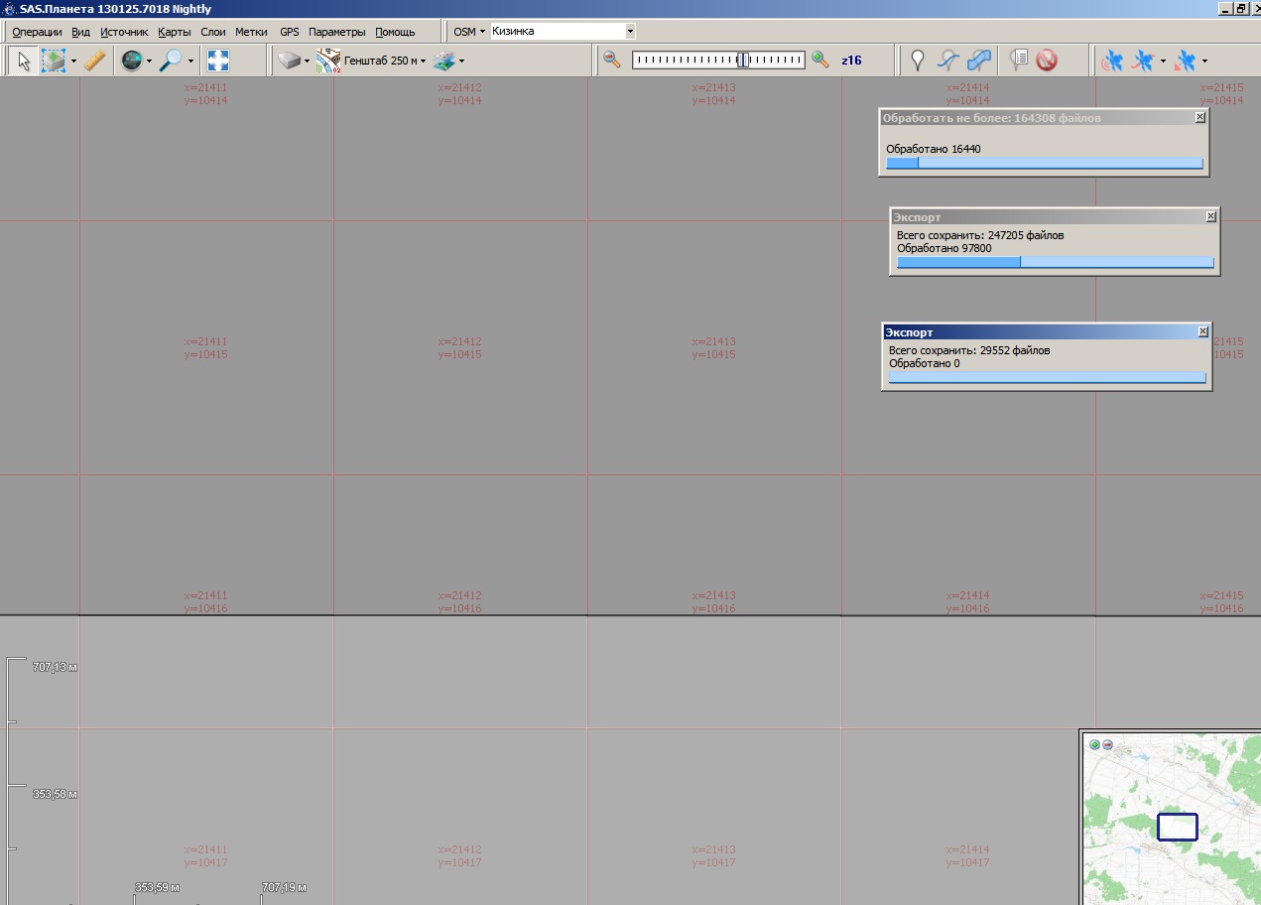This screenshot has width=1261, height=905.
Task: Expand the selection tool dropdown arrow
Action: point(73,62)
